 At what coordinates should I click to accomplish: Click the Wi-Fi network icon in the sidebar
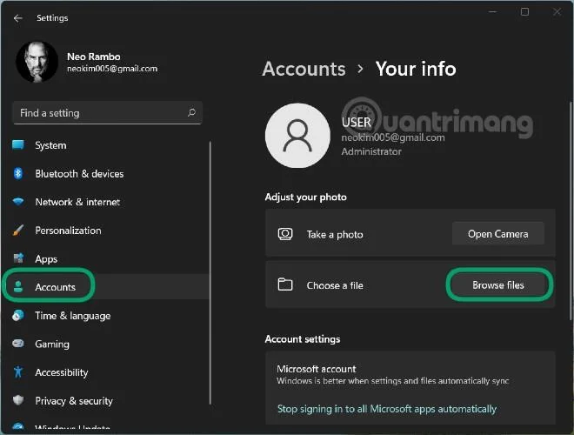point(18,201)
